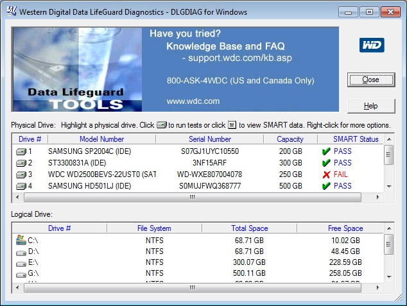Click logical drive list scroll up arrow
The width and height of the screenshot is (407, 306).
coord(389,228)
